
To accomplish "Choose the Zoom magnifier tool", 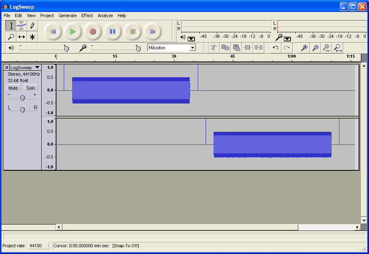I will 11,37.
